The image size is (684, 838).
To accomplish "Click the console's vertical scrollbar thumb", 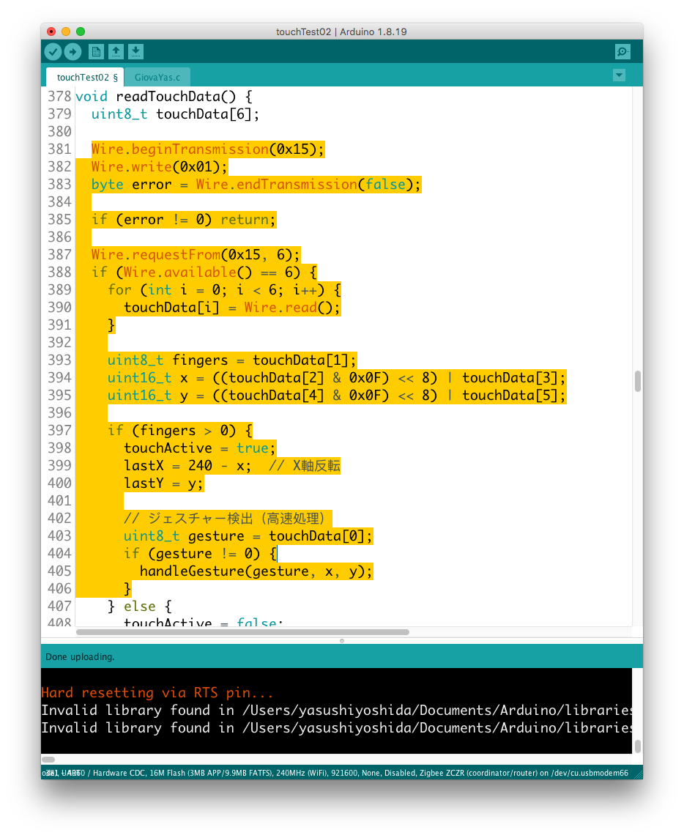I will (x=637, y=746).
